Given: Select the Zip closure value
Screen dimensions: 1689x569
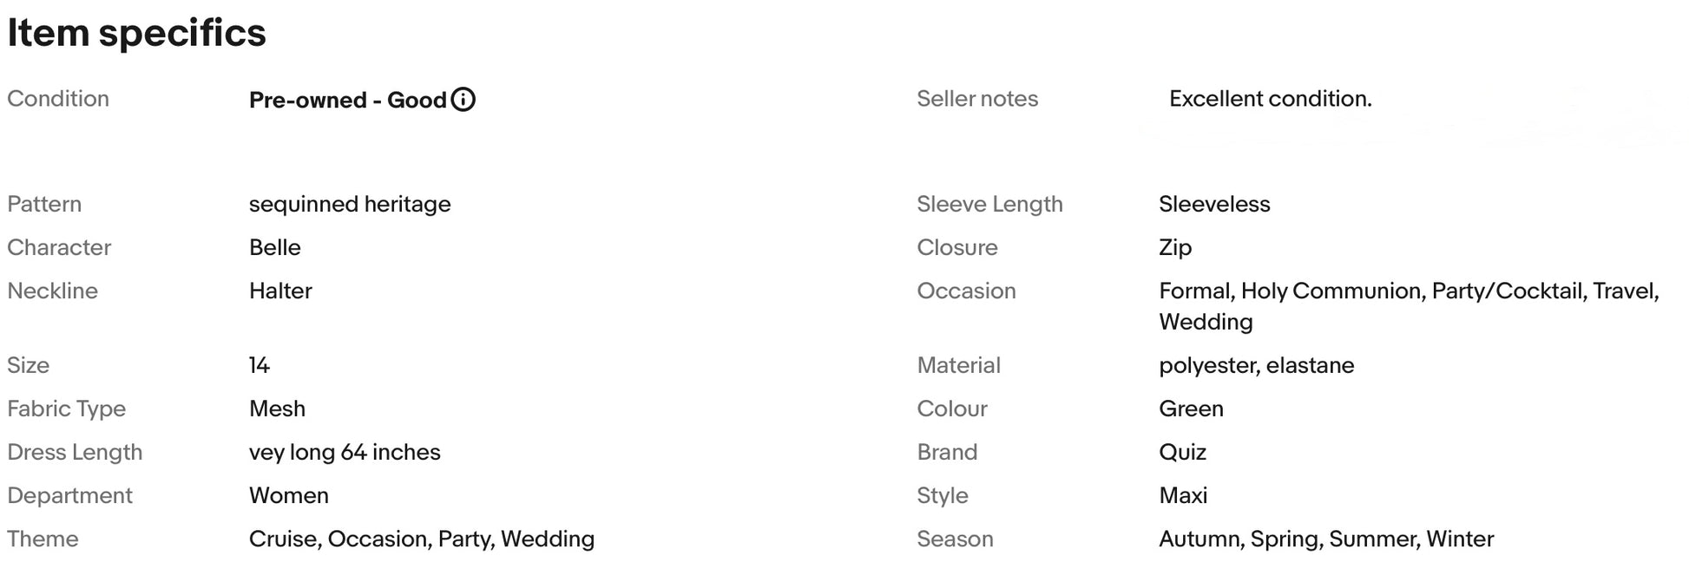Looking at the screenshot, I should (x=1175, y=247).
